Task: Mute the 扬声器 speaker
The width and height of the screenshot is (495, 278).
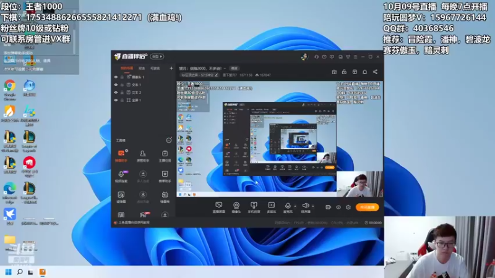Action: point(305,208)
